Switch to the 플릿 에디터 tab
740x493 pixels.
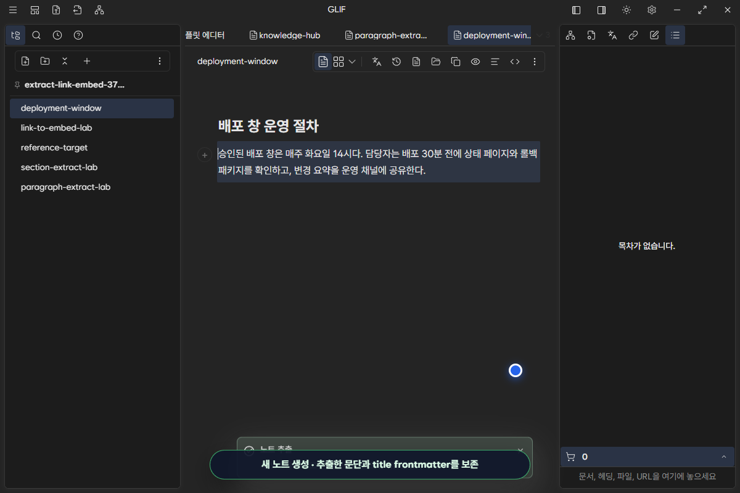205,35
